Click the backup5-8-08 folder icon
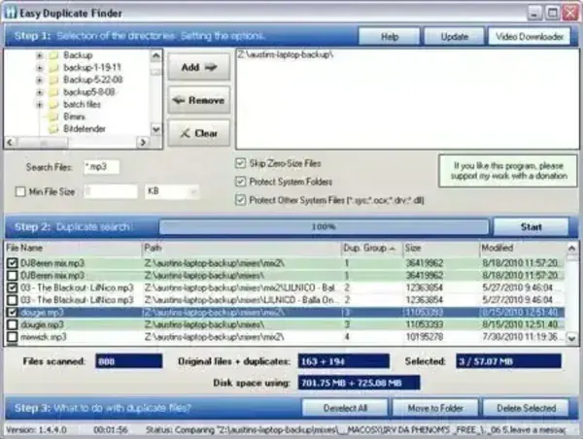The image size is (583, 439). (53, 92)
